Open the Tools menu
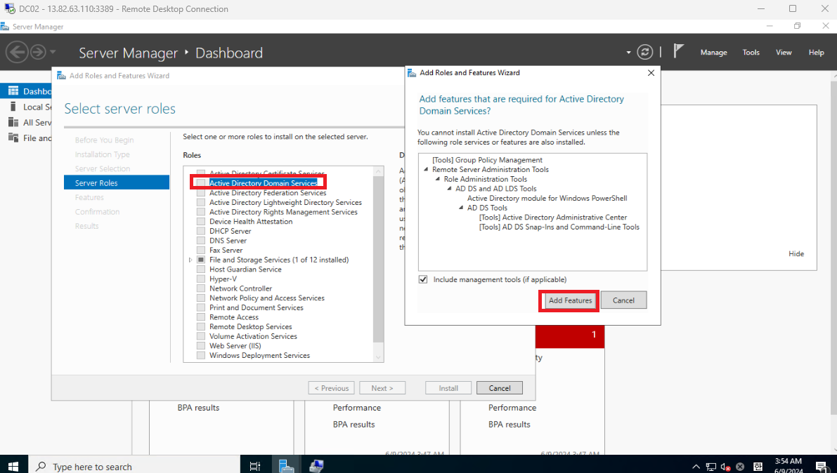 751,52
